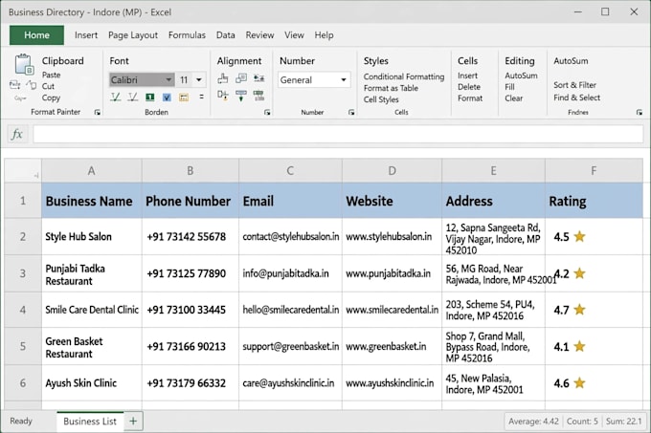The width and height of the screenshot is (651, 433).
Task: Click the last icon in Alignment top row
Action: pos(259,77)
